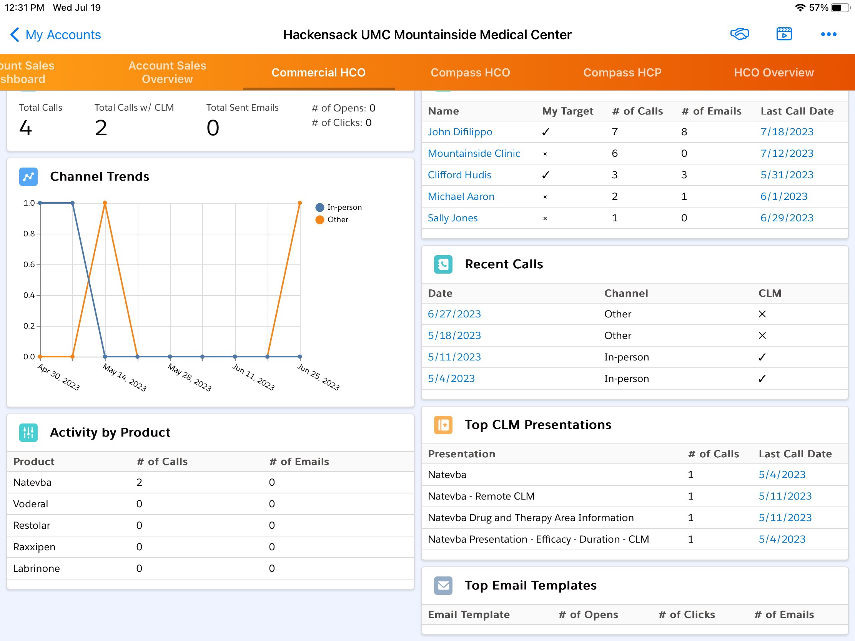Tap the Recent Calls phone icon
This screenshot has height=641, width=855.
click(x=443, y=264)
